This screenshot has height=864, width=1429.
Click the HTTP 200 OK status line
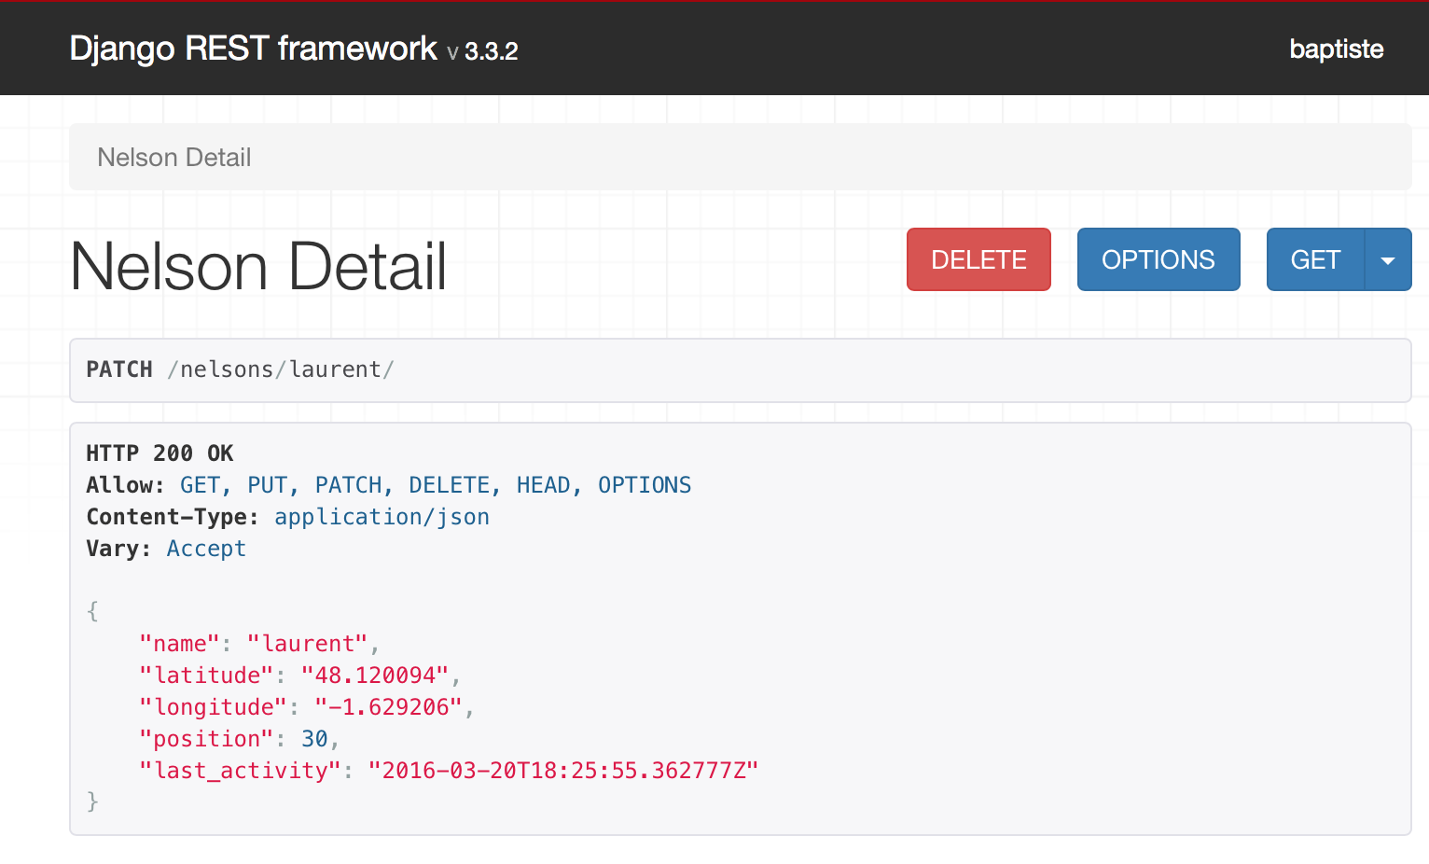[160, 453]
